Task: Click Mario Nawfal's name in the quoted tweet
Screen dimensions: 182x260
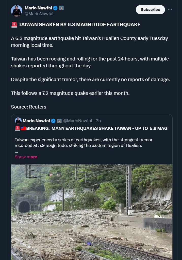Action: pos(36,121)
